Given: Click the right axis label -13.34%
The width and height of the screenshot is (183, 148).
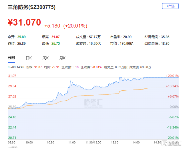Looking at the screenshot, I should pyautogui.click(x=173, y=127).
